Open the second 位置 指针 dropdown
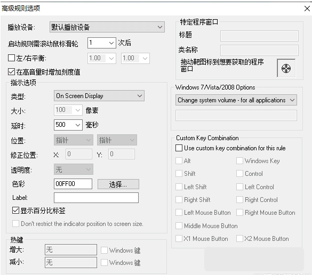Viewport: 312px width, 275px height. [x=117, y=140]
